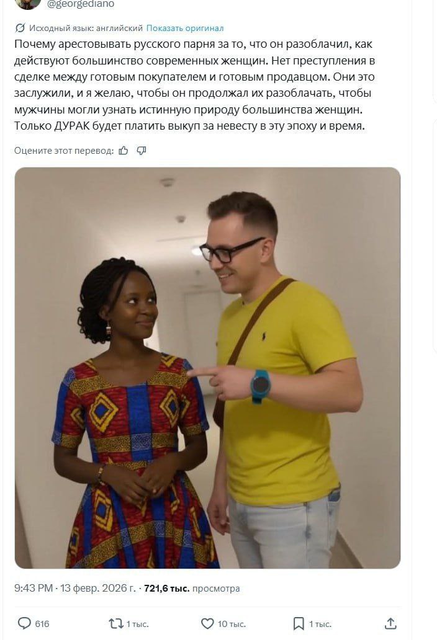Click the 721,6 тыс. просмотра counter

pos(192,588)
